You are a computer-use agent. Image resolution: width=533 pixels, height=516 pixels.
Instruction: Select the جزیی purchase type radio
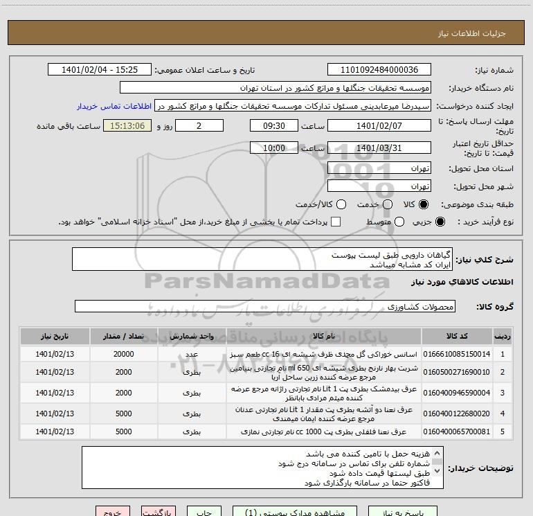(440, 222)
